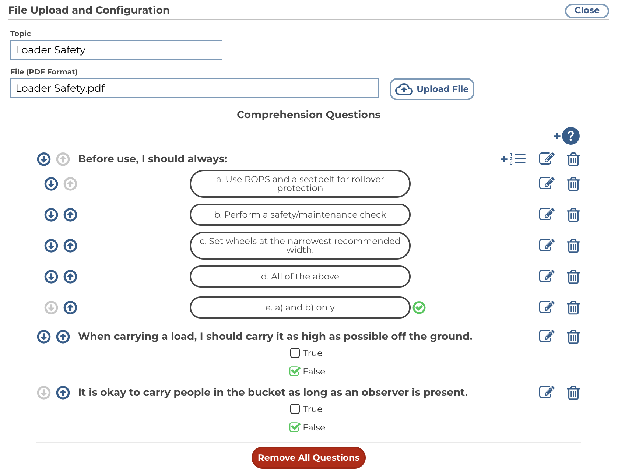Delete the 'Before use, I should always' question
Viewport: 618px width, 475px height.
pos(573,159)
